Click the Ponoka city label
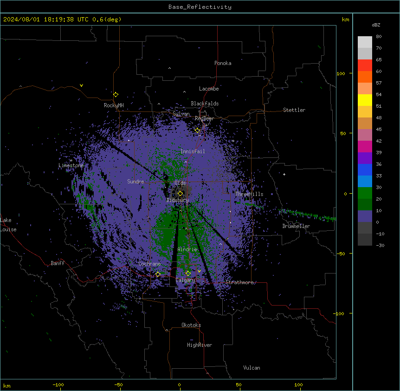The image size is (400, 391). point(223,63)
